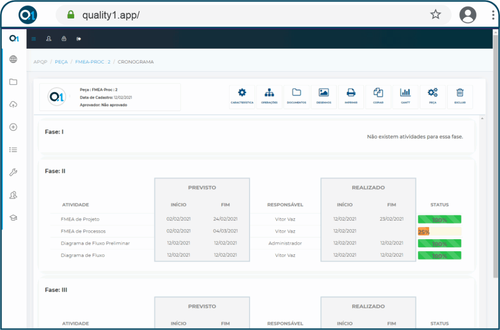Click the 100% progress bar for Diagrama de Fluxo

[x=439, y=255]
